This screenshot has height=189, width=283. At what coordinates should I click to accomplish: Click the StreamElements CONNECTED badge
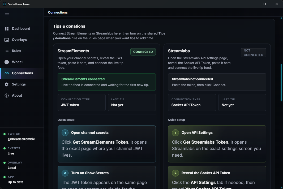click(x=143, y=52)
